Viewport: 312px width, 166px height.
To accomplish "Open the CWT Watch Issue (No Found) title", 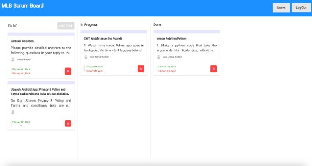I will 103,38.
